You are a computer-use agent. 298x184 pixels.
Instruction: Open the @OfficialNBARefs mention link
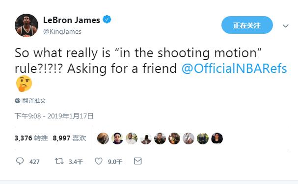pos(234,69)
